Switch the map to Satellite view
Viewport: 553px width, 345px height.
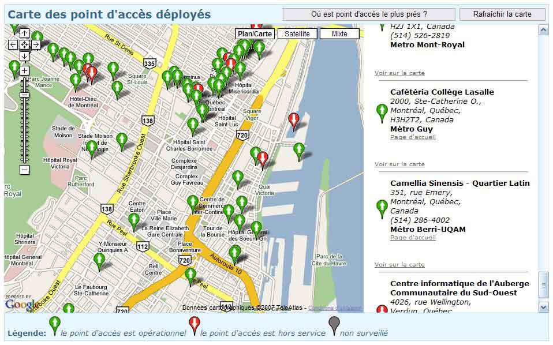(297, 34)
